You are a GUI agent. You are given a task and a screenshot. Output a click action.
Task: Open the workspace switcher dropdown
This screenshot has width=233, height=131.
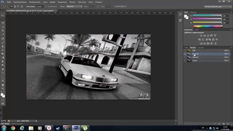[x=218, y=7]
